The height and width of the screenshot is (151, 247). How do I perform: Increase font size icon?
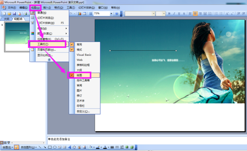(227, 14)
